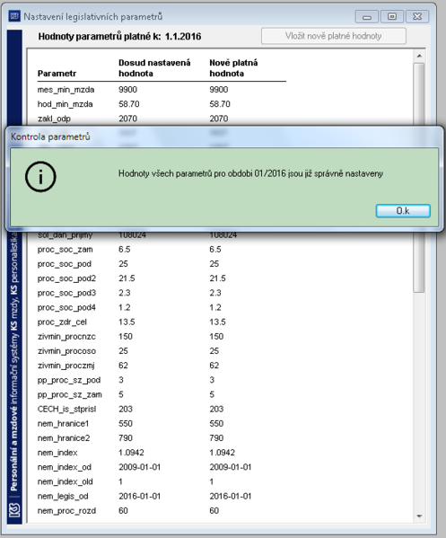Click the info icon in Kontrola parametrů dialog
The height and width of the screenshot is (538, 446).
[x=40, y=177]
